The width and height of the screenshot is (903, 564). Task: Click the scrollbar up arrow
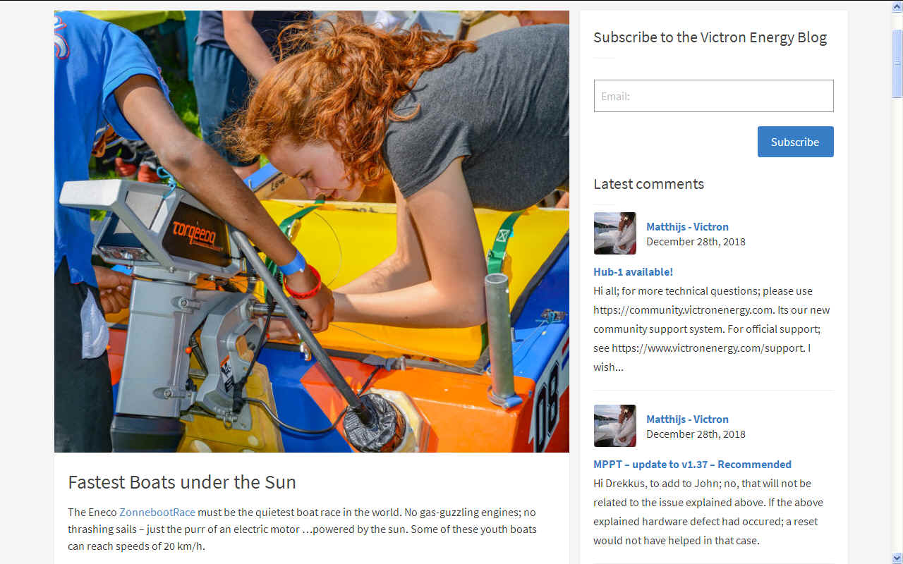897,6
